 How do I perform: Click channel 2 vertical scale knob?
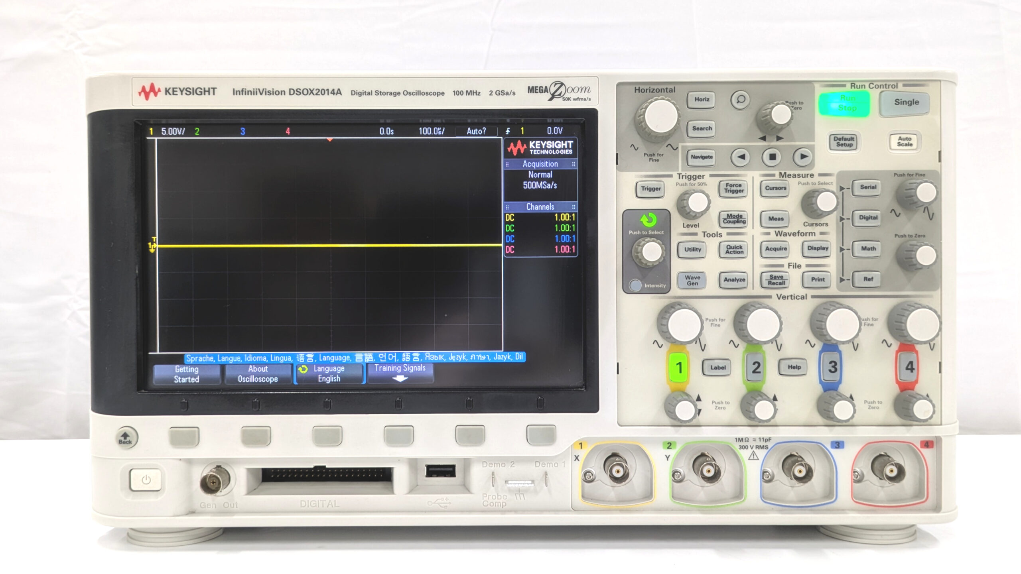click(759, 324)
